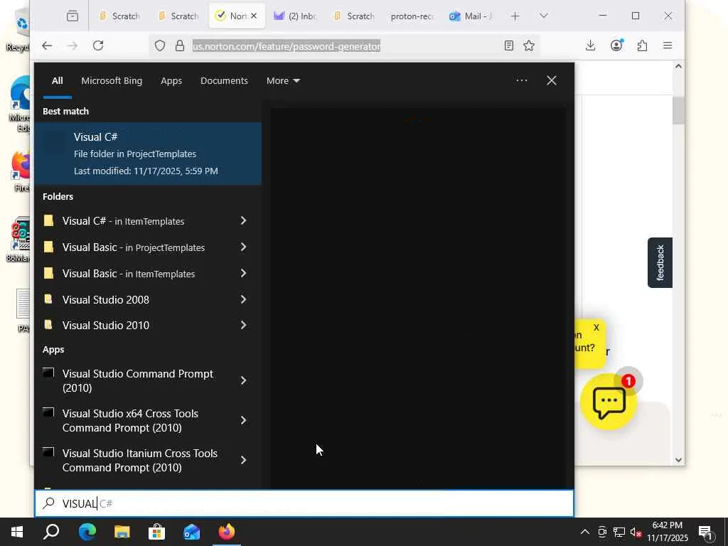Image resolution: width=728 pixels, height=546 pixels.
Task: Dismiss the yellow popup with X
Action: tap(596, 327)
